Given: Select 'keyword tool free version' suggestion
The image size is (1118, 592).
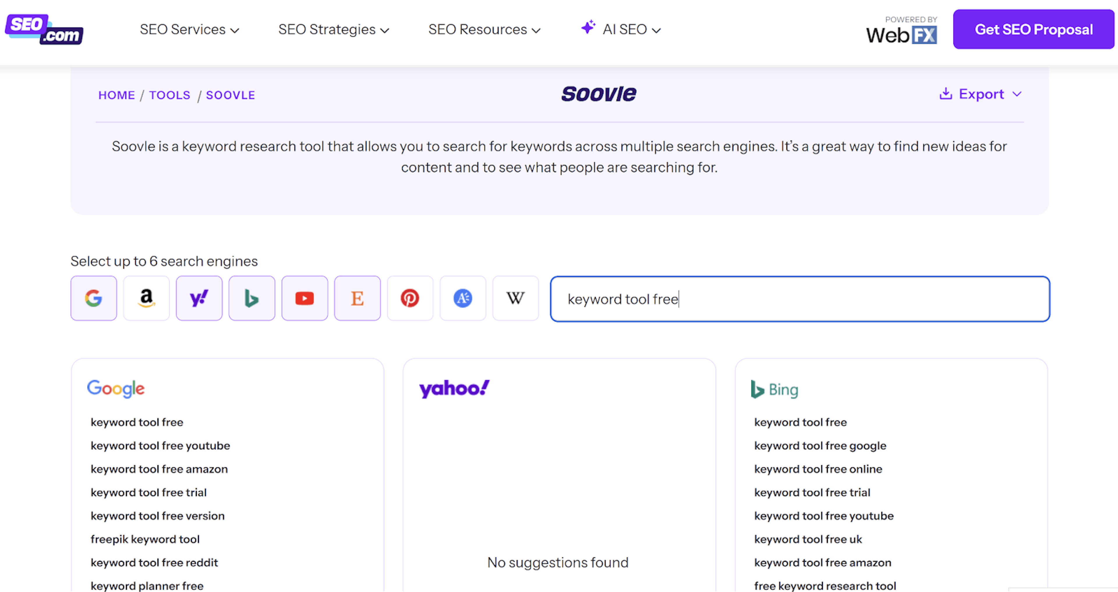Looking at the screenshot, I should [x=158, y=516].
